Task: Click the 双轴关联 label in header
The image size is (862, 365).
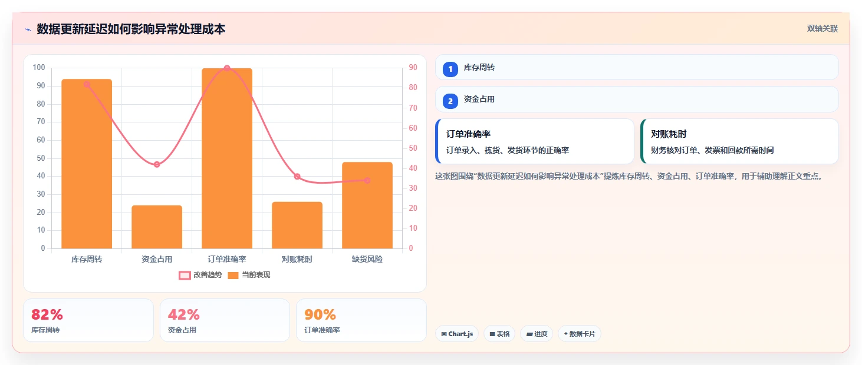Action: pos(822,29)
